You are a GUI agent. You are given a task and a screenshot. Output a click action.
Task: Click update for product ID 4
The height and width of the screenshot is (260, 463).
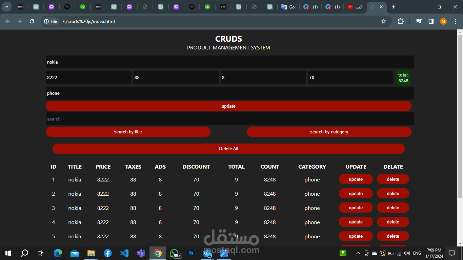(356, 222)
